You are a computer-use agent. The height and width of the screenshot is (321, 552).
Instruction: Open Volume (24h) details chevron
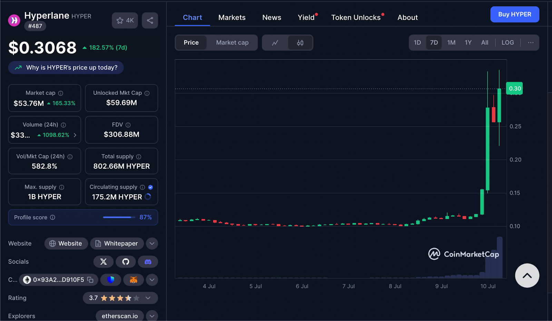pos(75,135)
